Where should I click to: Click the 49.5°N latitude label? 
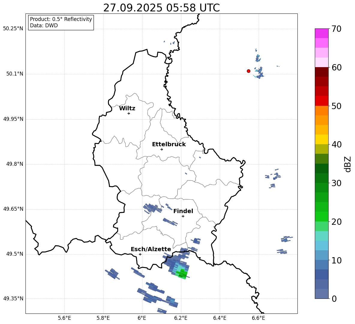[x=14, y=254]
